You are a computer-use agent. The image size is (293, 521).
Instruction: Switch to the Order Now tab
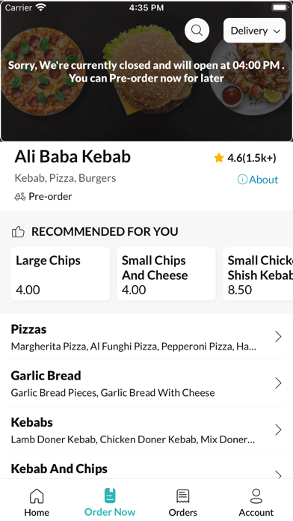pyautogui.click(x=110, y=502)
